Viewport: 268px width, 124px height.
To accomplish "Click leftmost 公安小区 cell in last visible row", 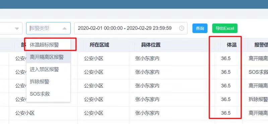I will pyautogui.click(x=25, y=113).
